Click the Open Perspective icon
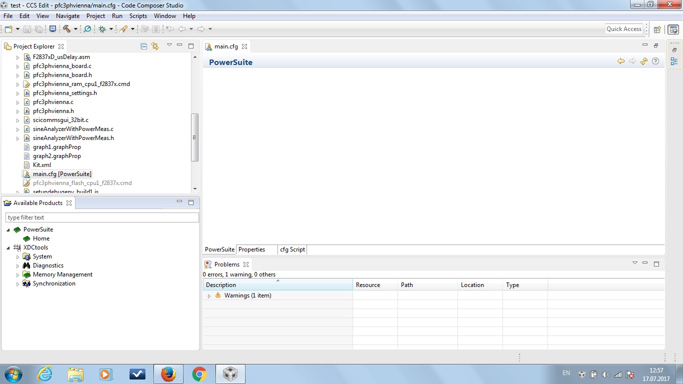The image size is (683, 384). point(657,29)
